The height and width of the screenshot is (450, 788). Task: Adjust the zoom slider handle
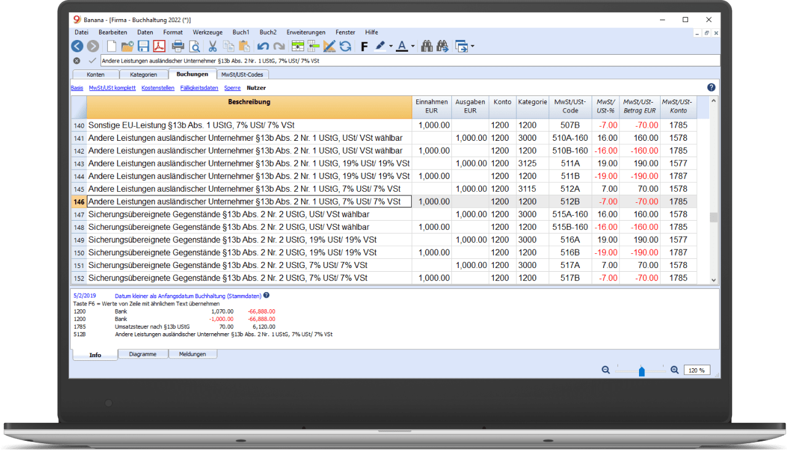[641, 371]
